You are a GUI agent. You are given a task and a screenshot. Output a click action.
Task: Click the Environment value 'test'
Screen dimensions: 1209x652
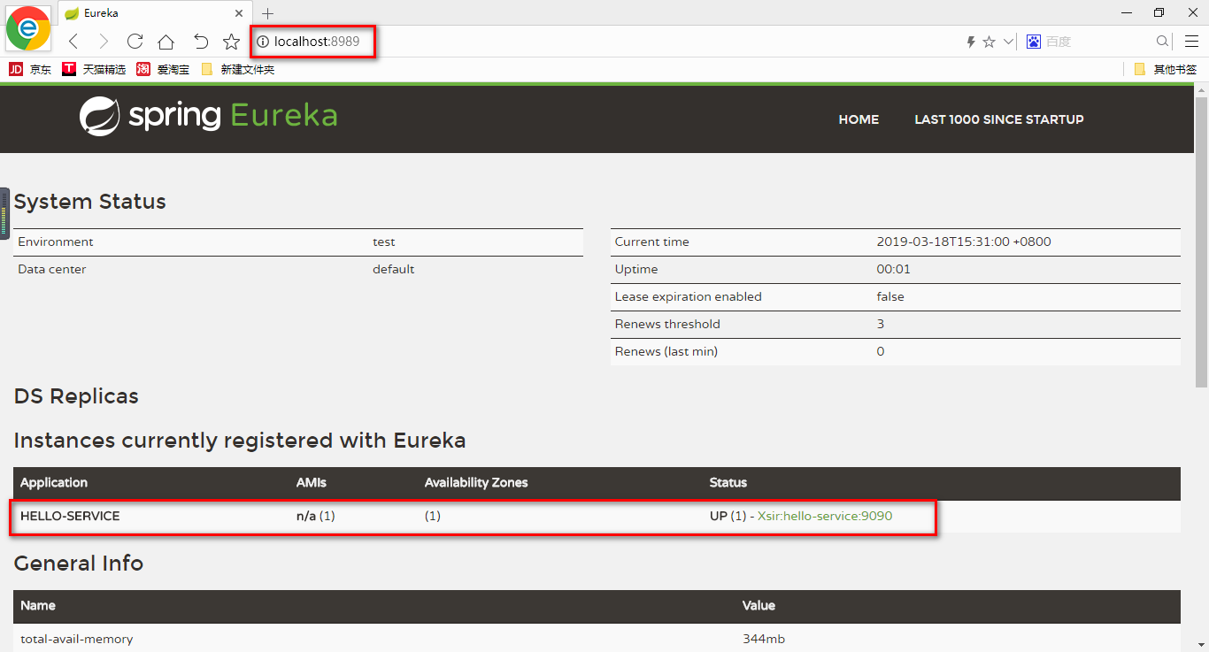point(384,242)
